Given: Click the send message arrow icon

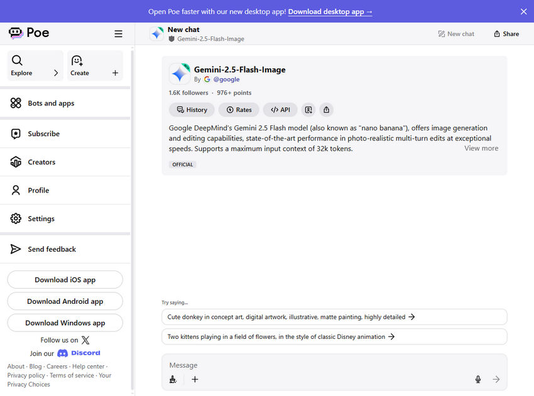Looking at the screenshot, I should click(496, 379).
